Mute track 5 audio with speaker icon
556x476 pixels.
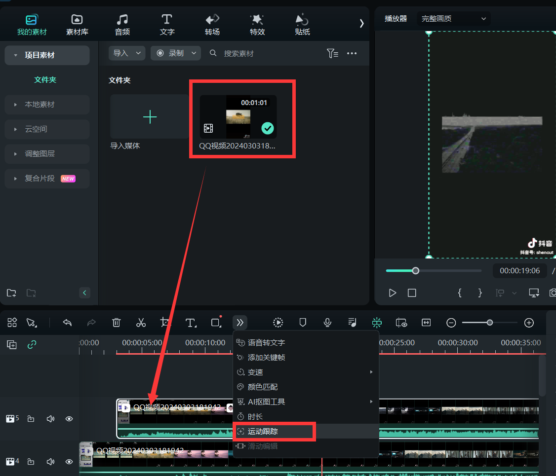click(50, 419)
